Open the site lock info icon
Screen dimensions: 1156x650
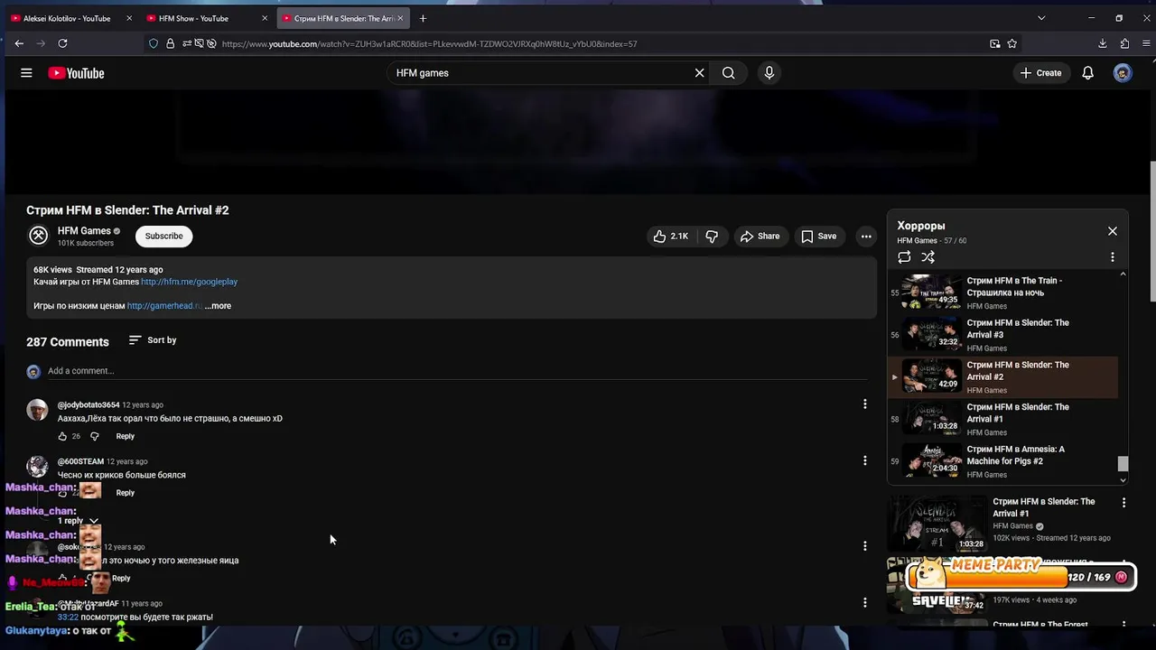point(170,43)
